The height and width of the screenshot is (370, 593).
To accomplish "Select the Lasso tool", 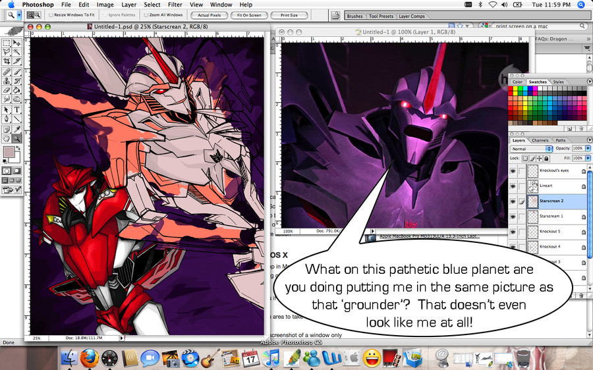I will click(x=7, y=51).
